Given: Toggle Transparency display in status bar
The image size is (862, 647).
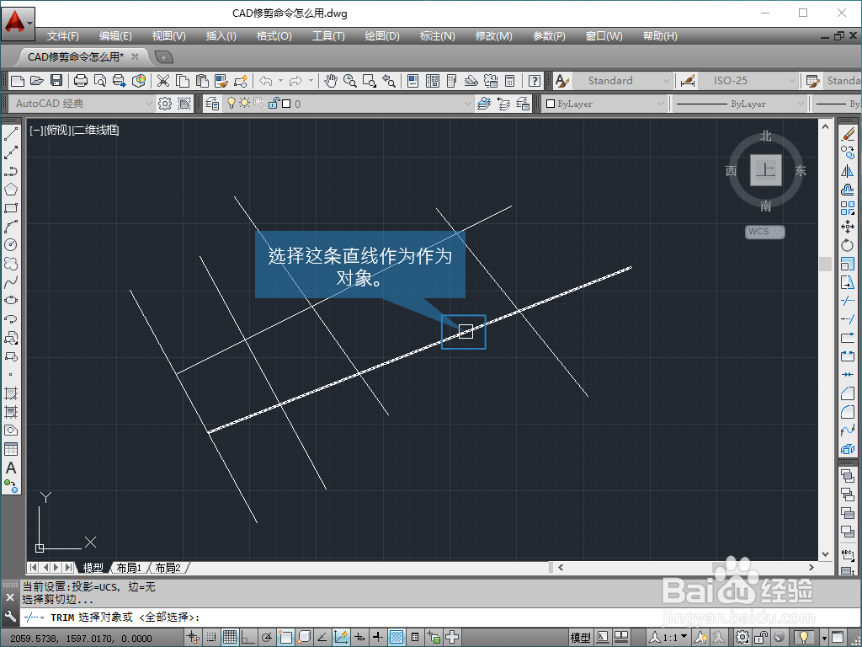Looking at the screenshot, I should tap(396, 638).
